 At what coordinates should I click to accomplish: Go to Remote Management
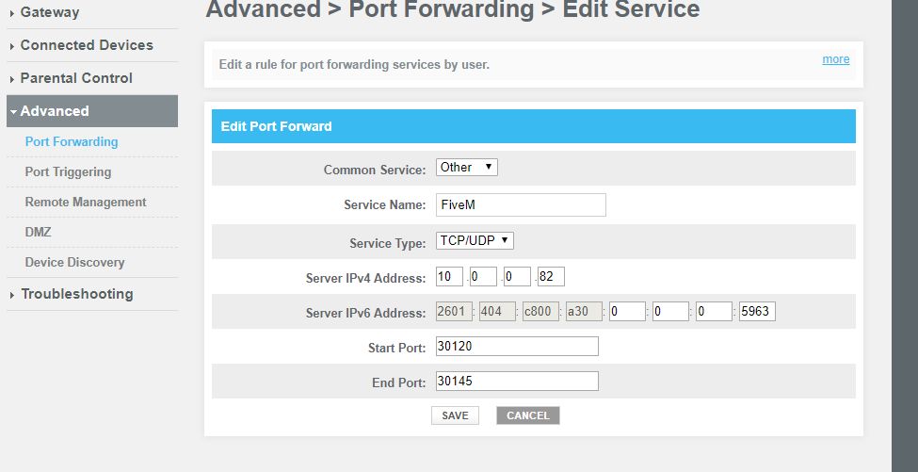(86, 202)
